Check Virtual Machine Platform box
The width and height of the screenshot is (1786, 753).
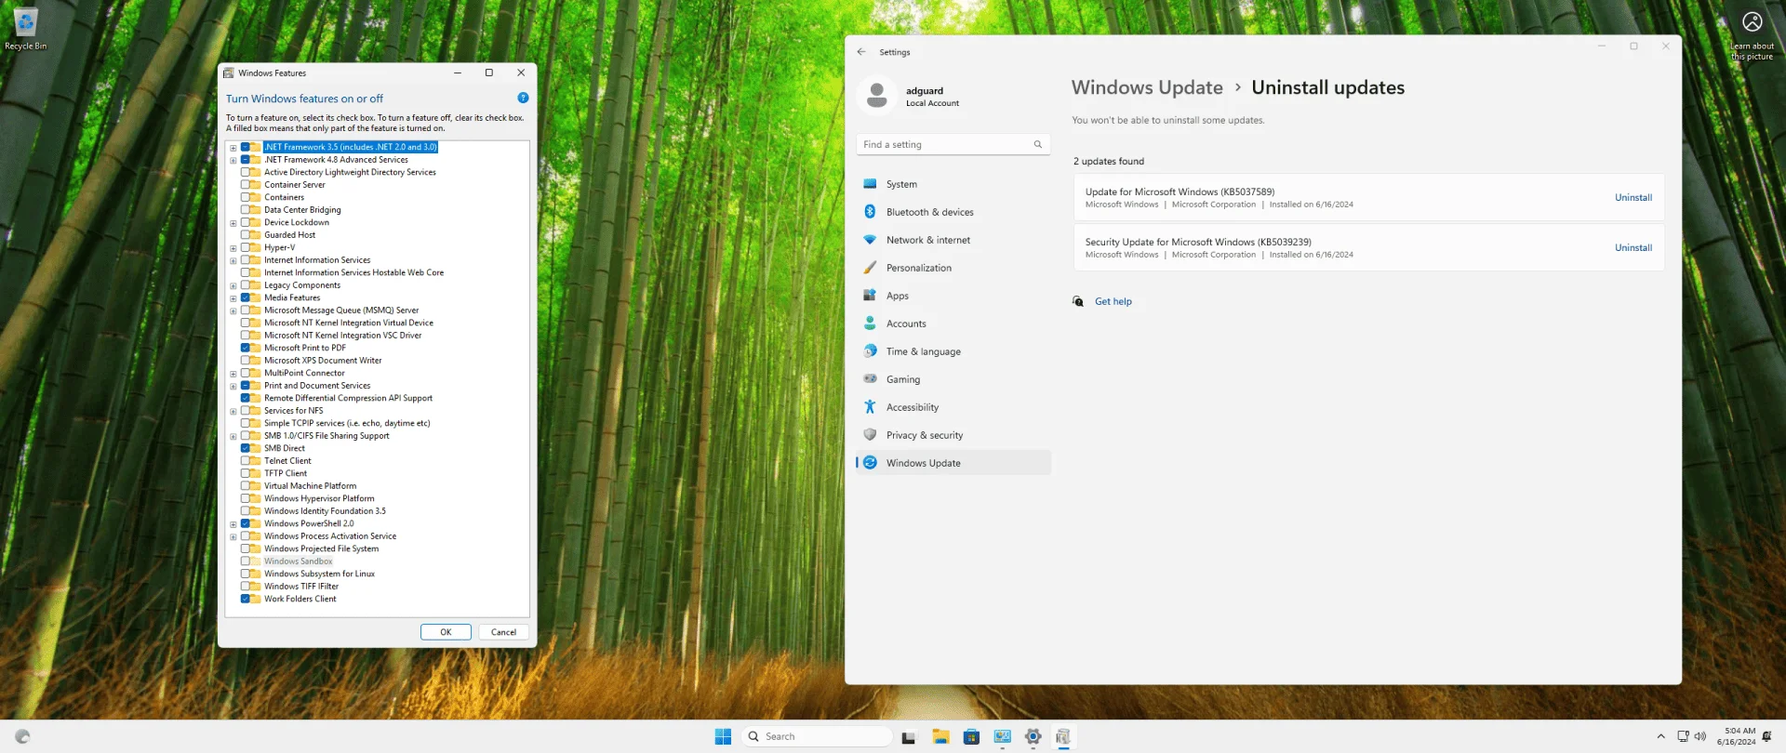pyautogui.click(x=245, y=485)
